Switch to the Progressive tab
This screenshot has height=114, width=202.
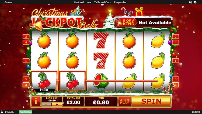(120, 2)
